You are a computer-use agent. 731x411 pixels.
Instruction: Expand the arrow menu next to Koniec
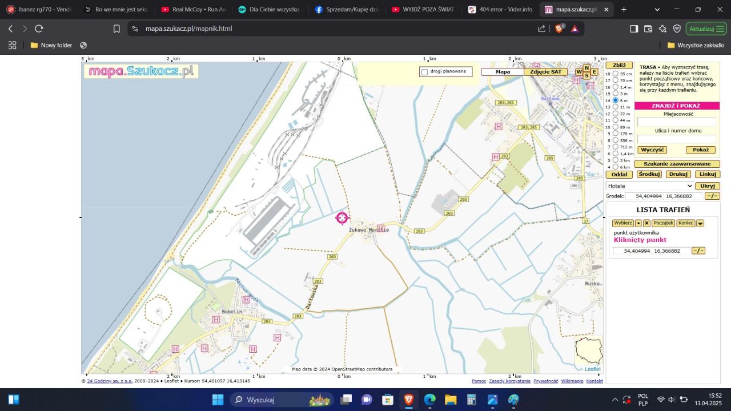coord(700,223)
